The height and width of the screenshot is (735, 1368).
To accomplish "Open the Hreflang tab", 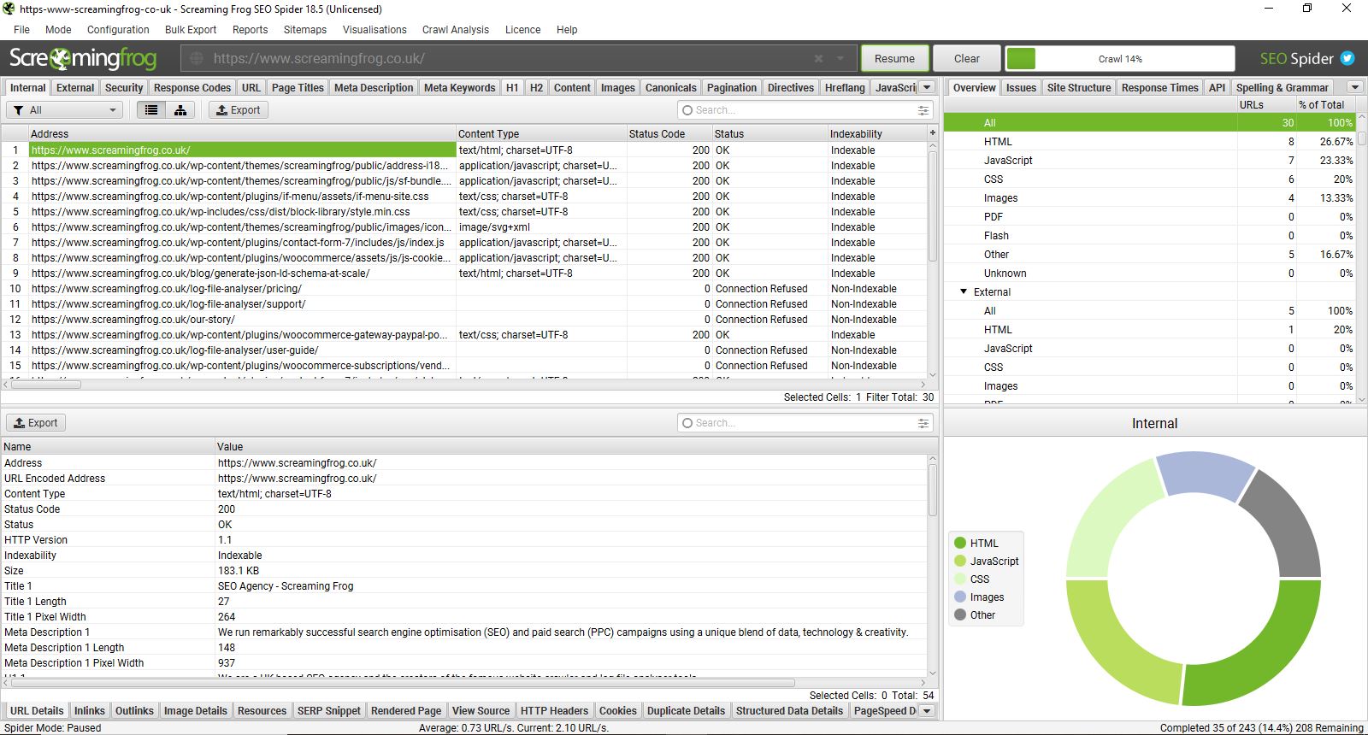I will point(845,87).
